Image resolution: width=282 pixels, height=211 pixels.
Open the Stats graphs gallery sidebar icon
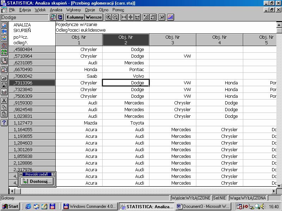(4, 61)
